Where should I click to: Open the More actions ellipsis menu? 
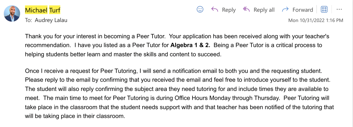(339, 9)
